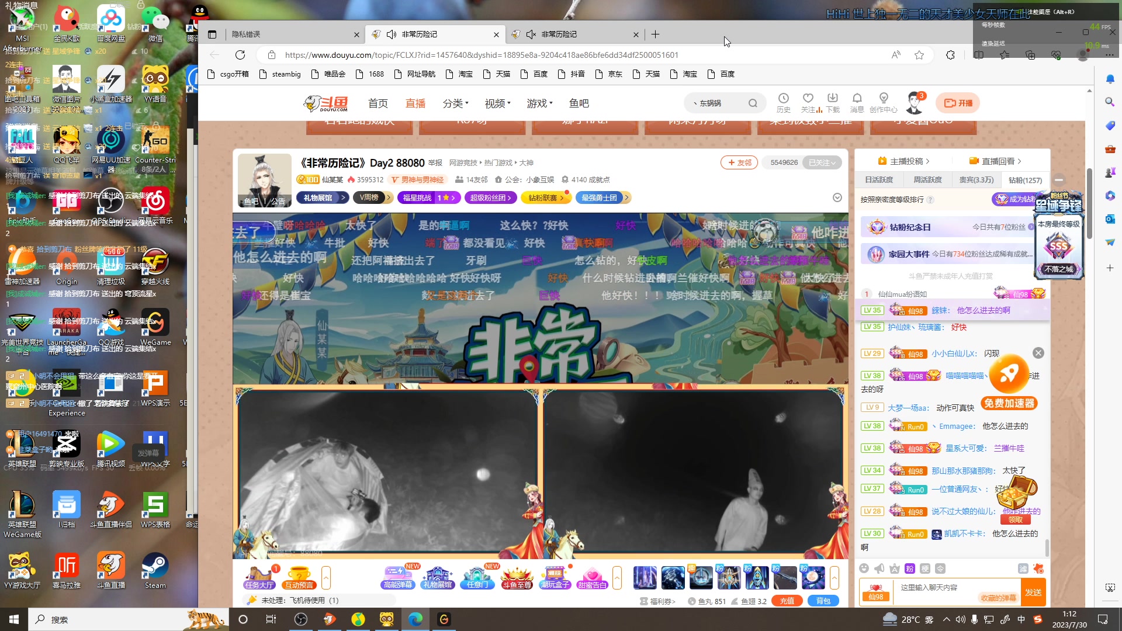Expand 直播回看 live replay

[x=995, y=161]
